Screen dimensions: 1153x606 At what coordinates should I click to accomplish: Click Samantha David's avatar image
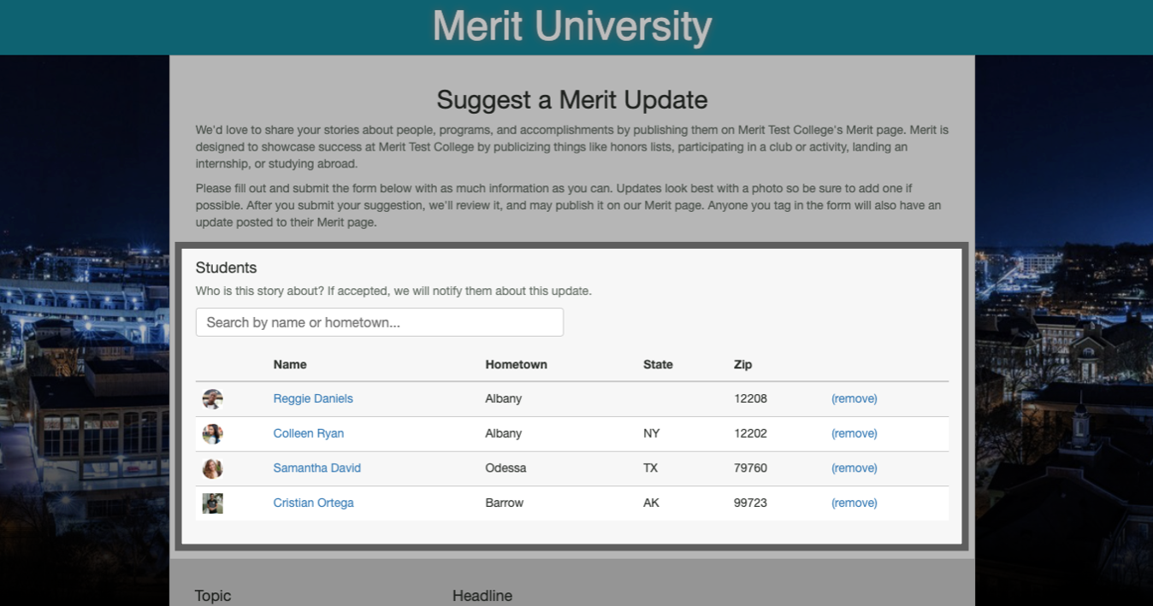pyautogui.click(x=212, y=468)
